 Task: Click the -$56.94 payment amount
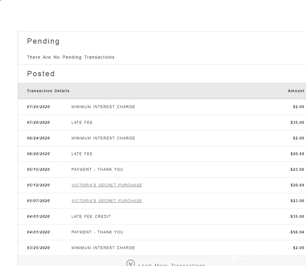click(x=296, y=232)
